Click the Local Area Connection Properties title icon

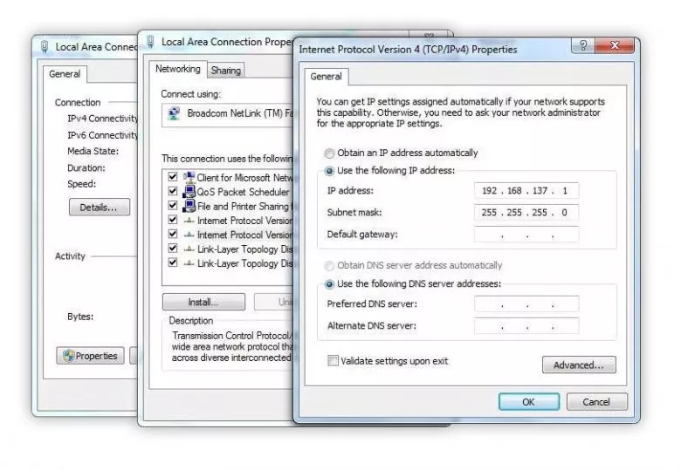[151, 41]
